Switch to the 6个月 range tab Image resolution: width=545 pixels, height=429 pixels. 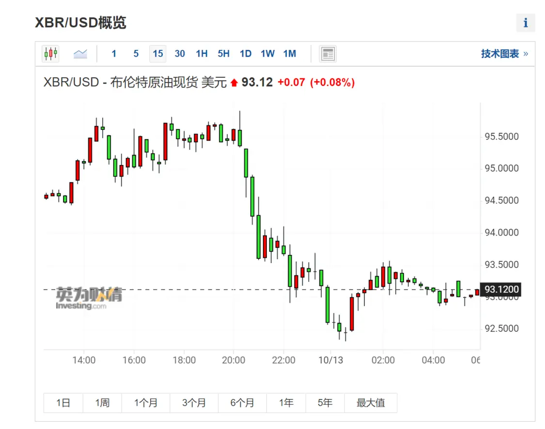242,403
